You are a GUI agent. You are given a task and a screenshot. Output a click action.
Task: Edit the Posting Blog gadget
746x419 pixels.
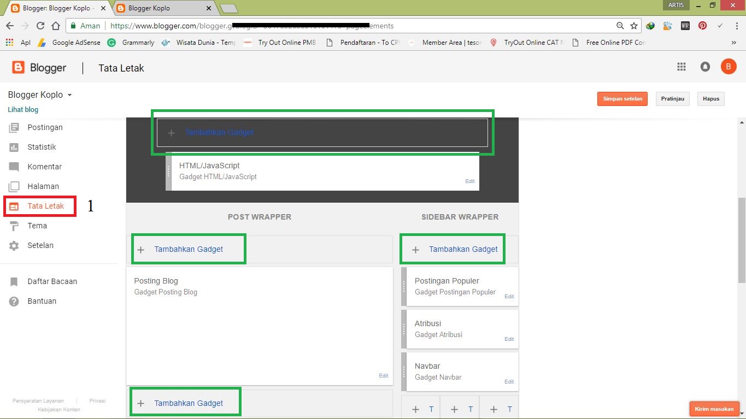pos(384,376)
